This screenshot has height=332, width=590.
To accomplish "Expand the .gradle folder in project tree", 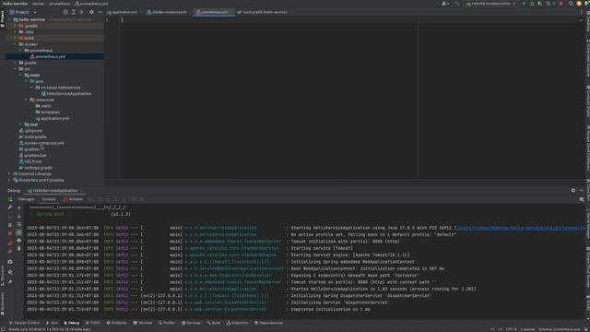I will coord(15,26).
